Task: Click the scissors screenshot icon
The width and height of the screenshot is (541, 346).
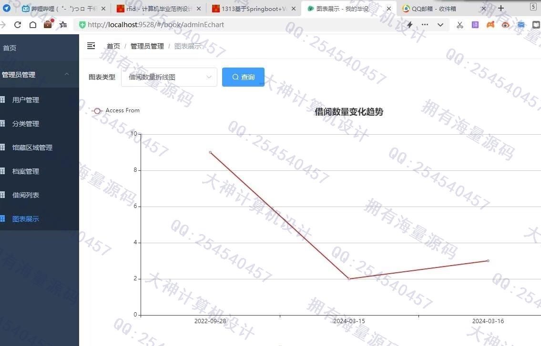Action: point(460,25)
